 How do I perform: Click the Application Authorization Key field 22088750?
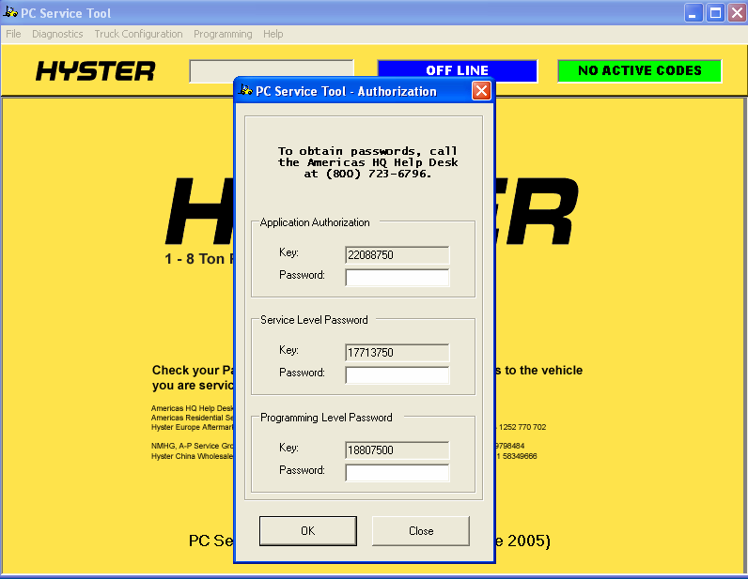397,255
